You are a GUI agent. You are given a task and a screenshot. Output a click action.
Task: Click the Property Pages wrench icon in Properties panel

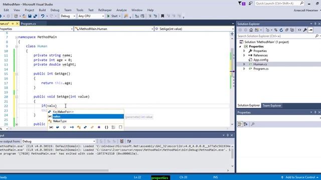[x=253, y=124]
